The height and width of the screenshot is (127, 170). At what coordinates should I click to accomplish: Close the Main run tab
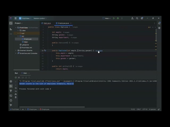pyautogui.click(x=29, y=73)
